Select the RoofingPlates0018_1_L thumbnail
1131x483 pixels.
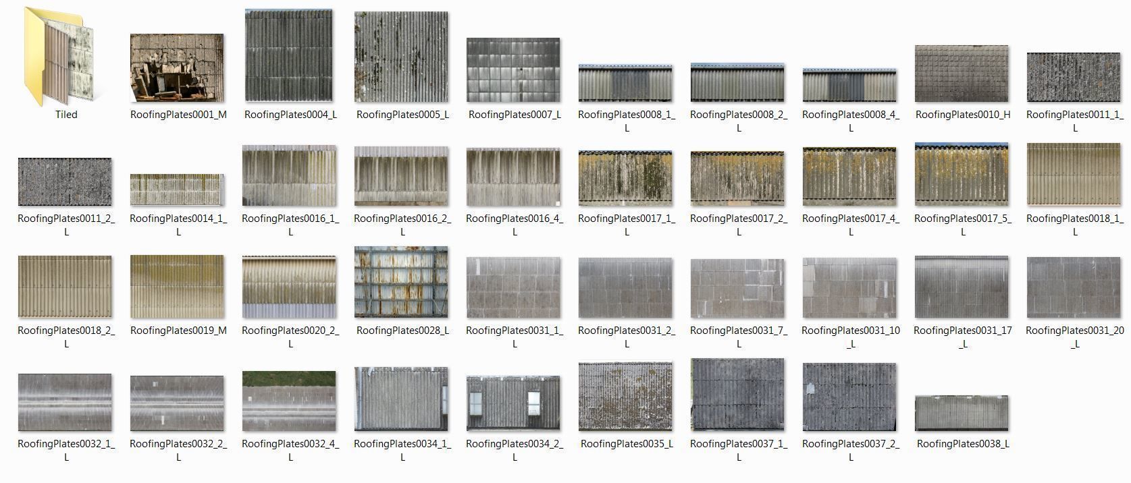click(1074, 175)
